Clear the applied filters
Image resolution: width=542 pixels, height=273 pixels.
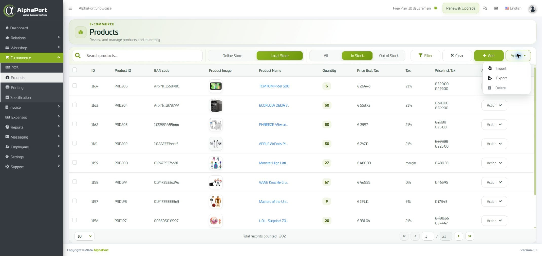[457, 56]
